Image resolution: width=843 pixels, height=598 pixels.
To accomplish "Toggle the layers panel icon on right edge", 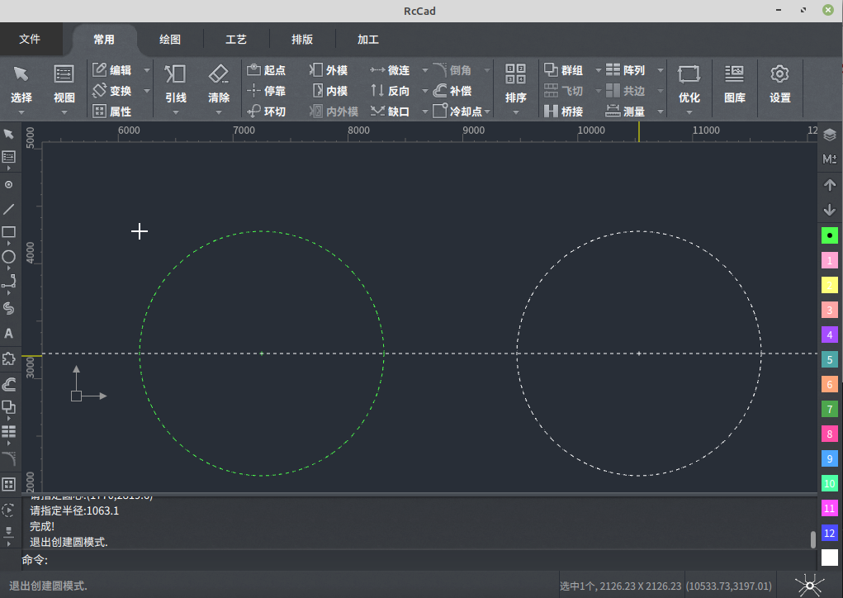I will click(x=829, y=135).
